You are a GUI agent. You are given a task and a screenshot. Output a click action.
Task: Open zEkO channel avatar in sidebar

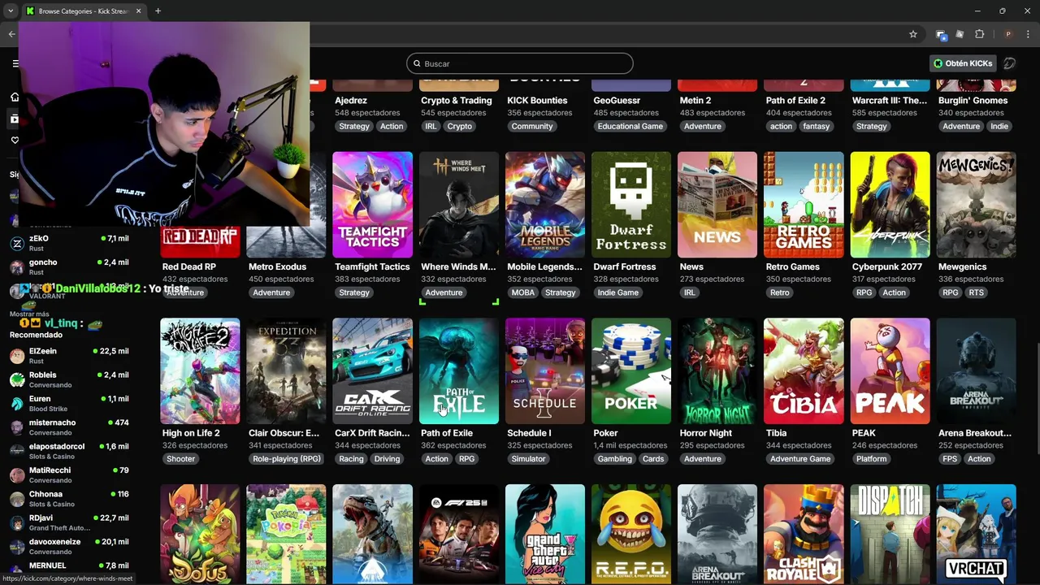point(16,244)
